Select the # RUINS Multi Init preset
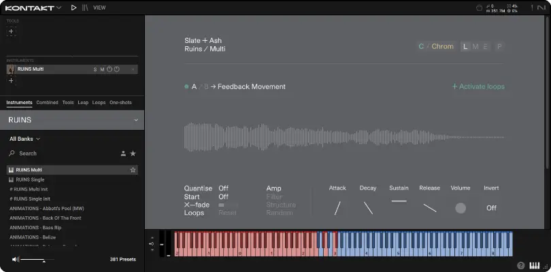The width and height of the screenshot is (551, 272). pos(72,189)
